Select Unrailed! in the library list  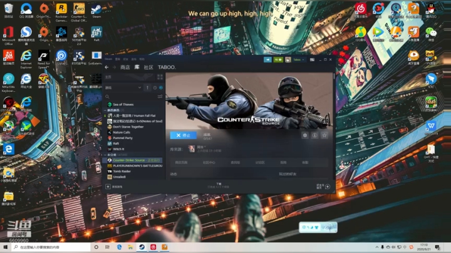pos(119,177)
